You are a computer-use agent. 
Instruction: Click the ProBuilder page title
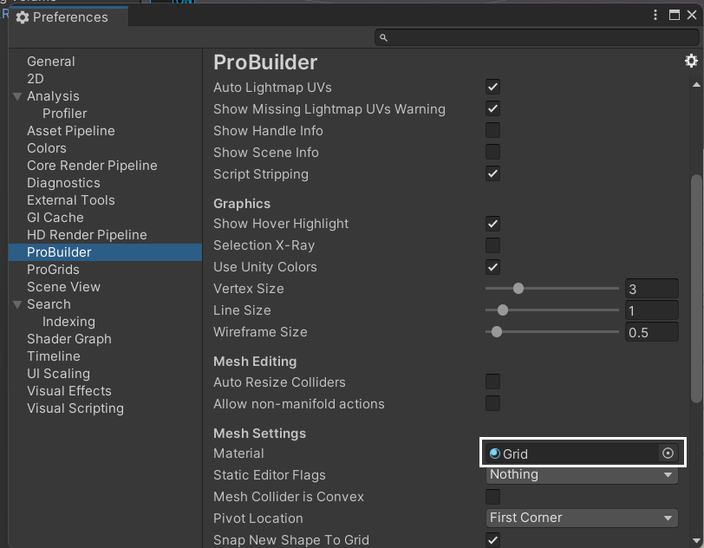265,62
